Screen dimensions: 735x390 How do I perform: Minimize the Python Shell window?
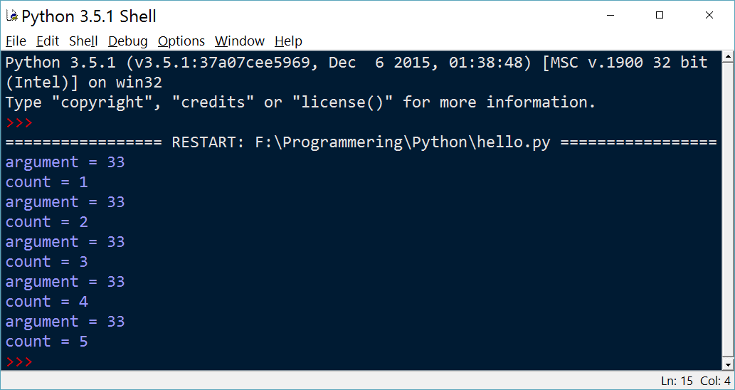[610, 16]
